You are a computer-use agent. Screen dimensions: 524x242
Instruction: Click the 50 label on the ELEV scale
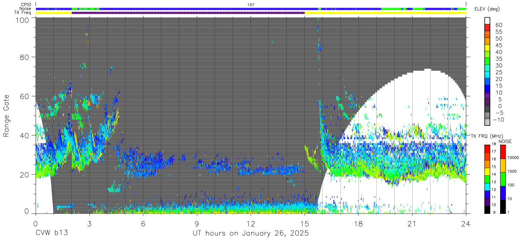click(498, 39)
